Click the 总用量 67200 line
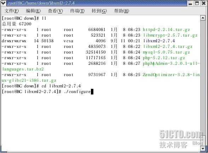Screen dimensions: 208x153 (x=17, y=24)
